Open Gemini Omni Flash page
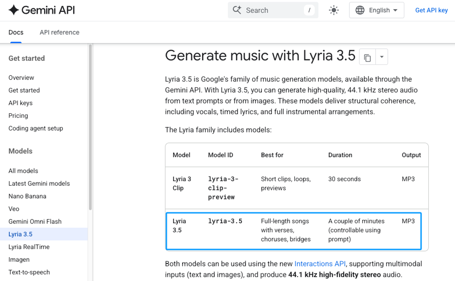 point(35,222)
